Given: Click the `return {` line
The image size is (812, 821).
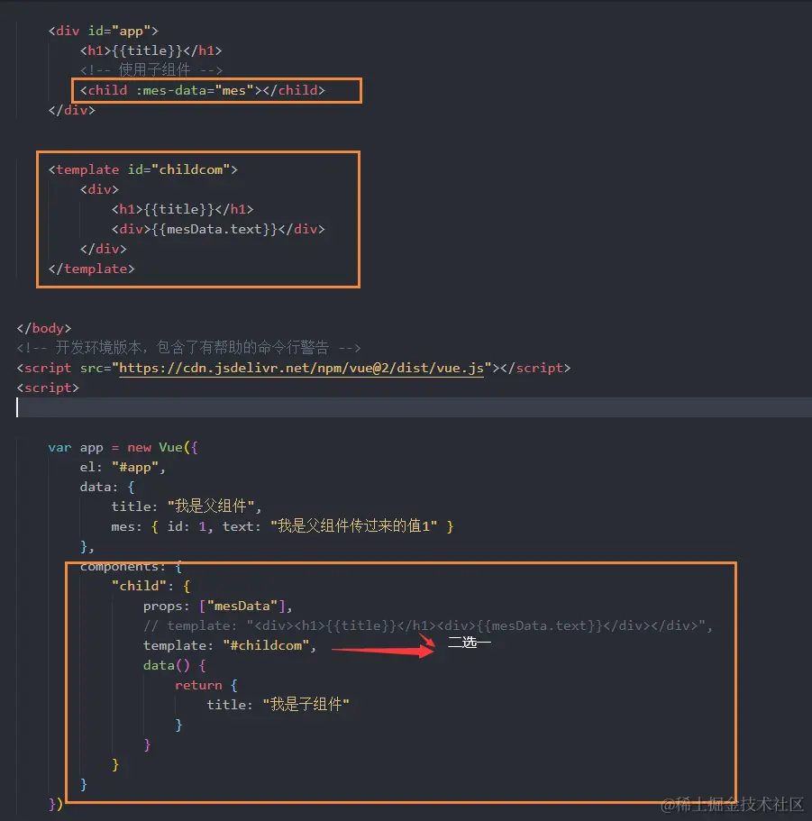Looking at the screenshot, I should point(206,686).
